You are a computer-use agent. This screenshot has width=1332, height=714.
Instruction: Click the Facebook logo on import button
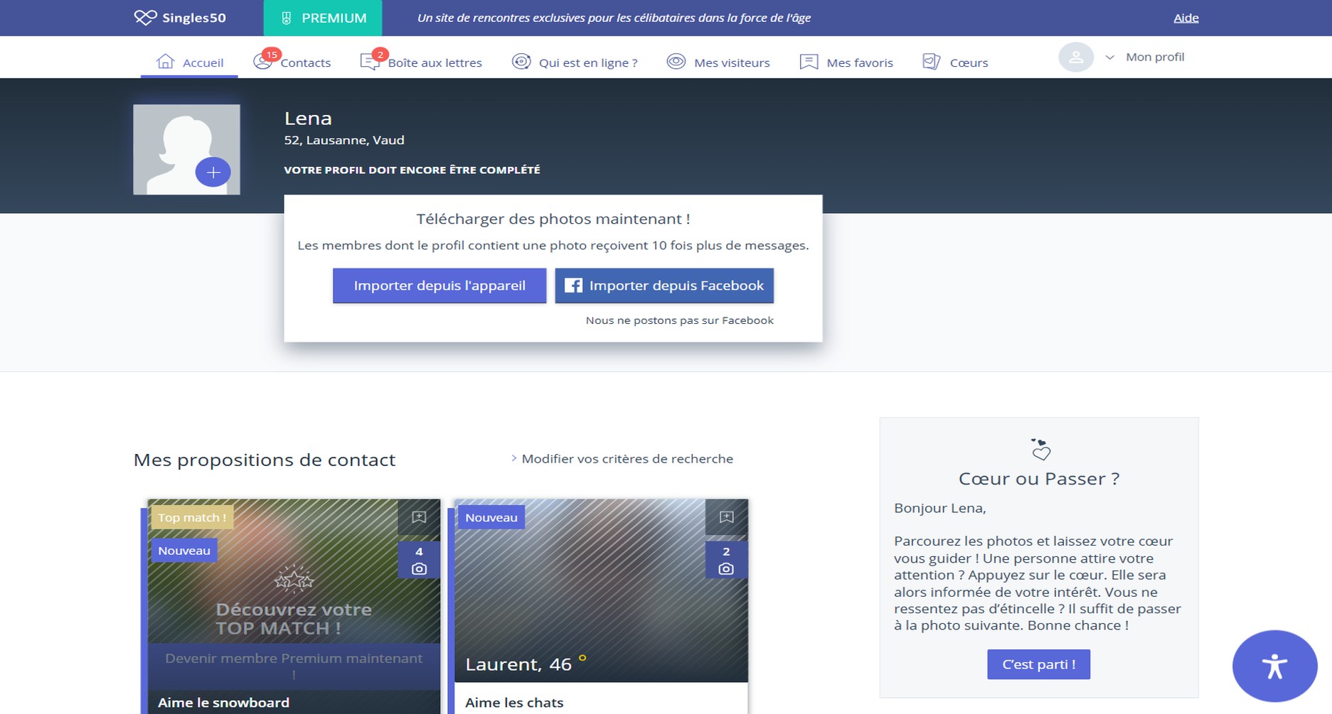coord(573,286)
